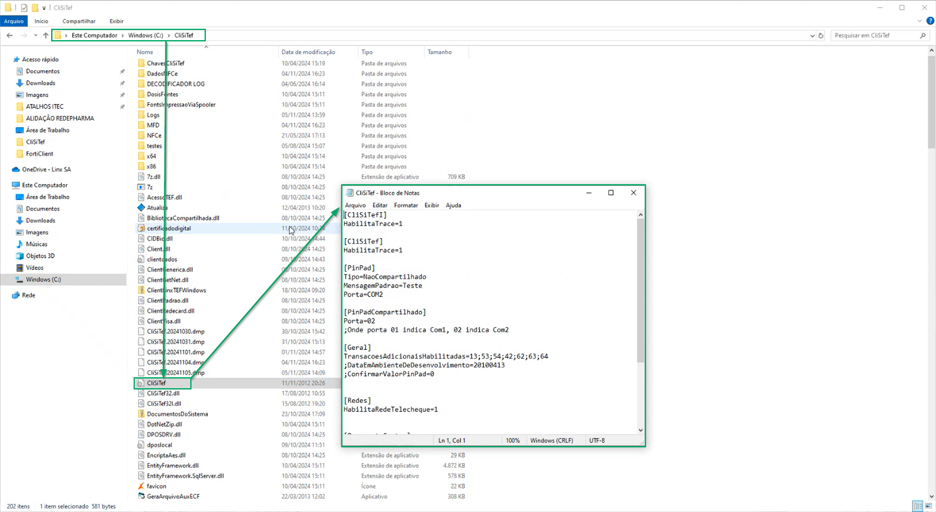The width and height of the screenshot is (936, 512).
Task: Open the Atualiza application icon
Action: pos(141,207)
